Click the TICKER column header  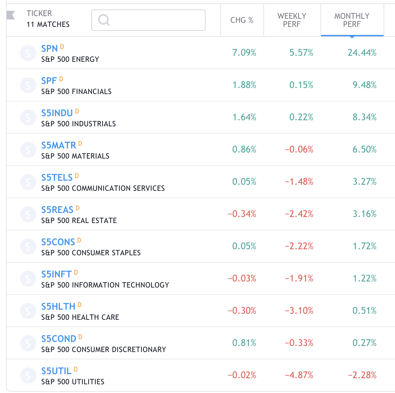(39, 13)
